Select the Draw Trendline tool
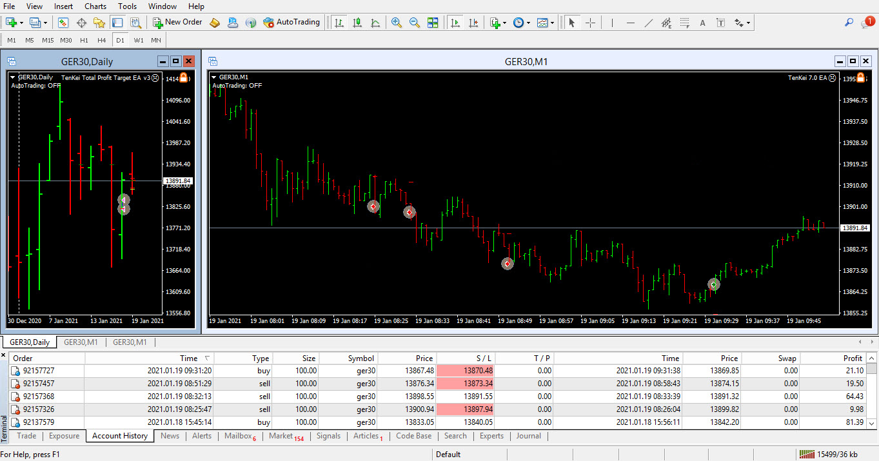Image resolution: width=879 pixels, height=461 pixels. [648, 23]
